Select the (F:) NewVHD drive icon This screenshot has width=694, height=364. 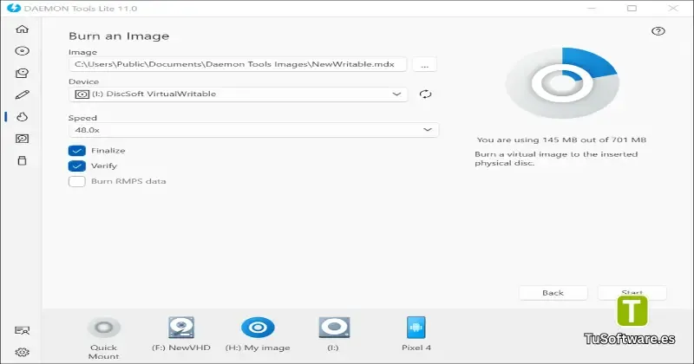(181, 328)
